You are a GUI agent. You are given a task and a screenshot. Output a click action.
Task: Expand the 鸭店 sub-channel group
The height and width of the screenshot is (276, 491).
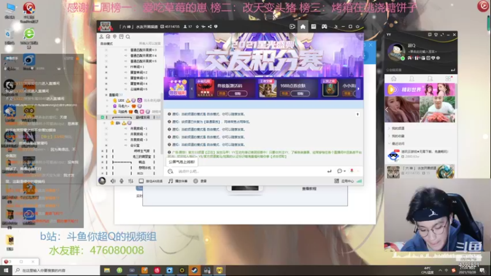click(102, 162)
